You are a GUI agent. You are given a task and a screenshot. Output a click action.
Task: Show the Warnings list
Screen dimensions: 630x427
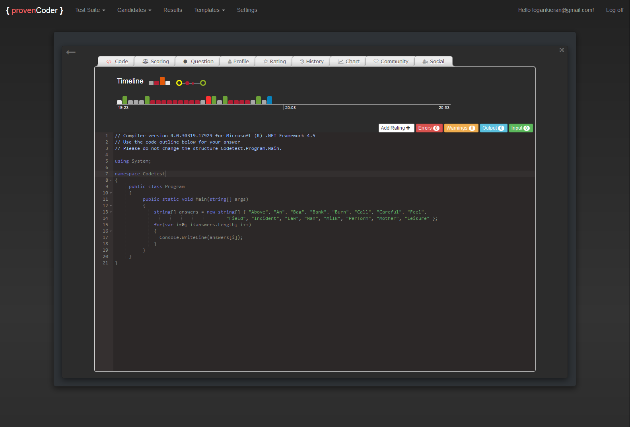pyautogui.click(x=461, y=128)
